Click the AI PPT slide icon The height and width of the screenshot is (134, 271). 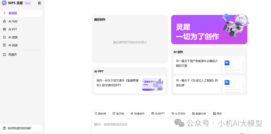(5, 29)
